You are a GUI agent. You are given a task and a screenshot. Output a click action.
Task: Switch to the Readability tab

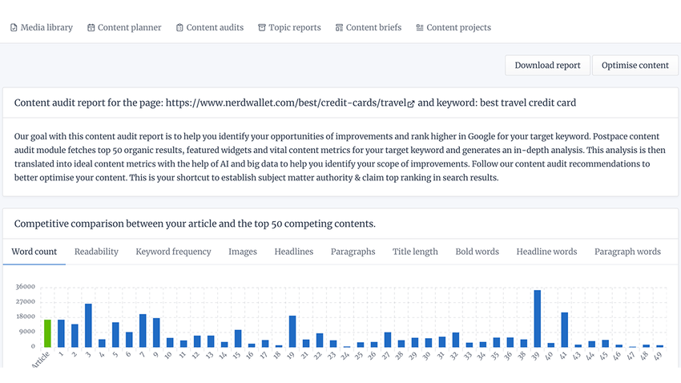tap(96, 252)
